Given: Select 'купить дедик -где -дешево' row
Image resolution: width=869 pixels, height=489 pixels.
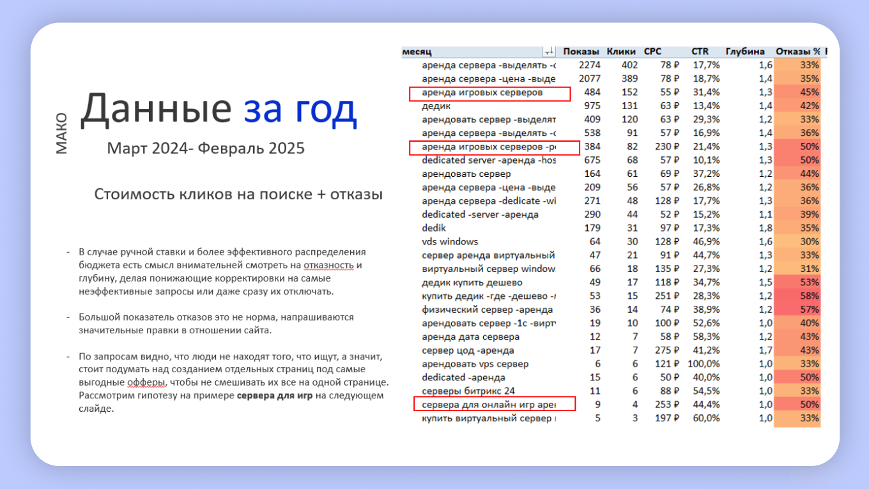Looking at the screenshot, I should pos(612,296).
